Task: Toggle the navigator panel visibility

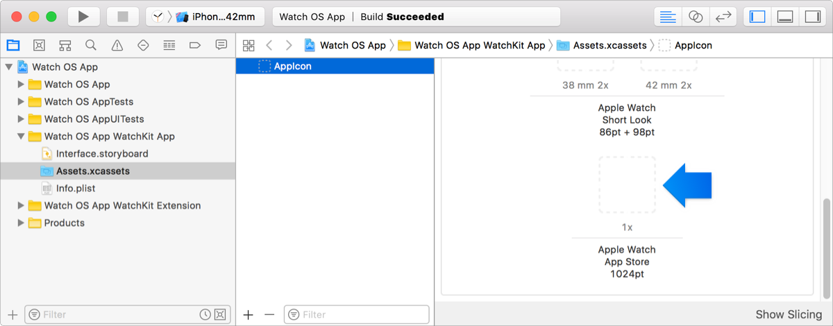Action: click(757, 17)
